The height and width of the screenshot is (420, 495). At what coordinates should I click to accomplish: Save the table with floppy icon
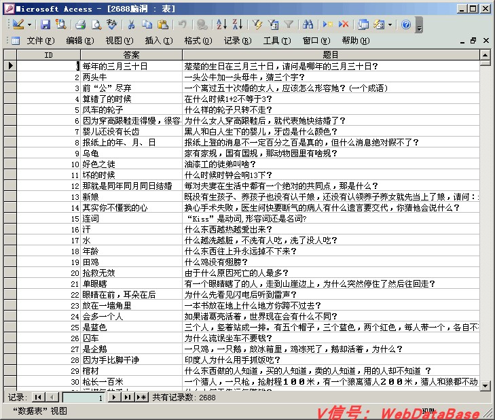[45, 24]
